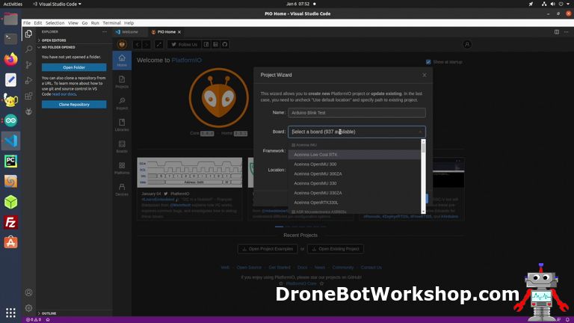Open Visual Studio Code app menu in top bar

pyautogui.click(x=57, y=4)
